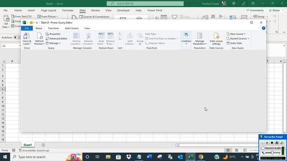Open the Advanced Editor
Viewport: 287px width, 161px height.
[57, 38]
